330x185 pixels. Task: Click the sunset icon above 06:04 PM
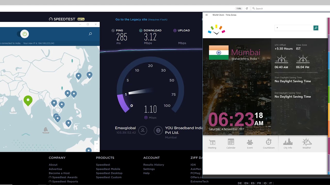[303, 59]
